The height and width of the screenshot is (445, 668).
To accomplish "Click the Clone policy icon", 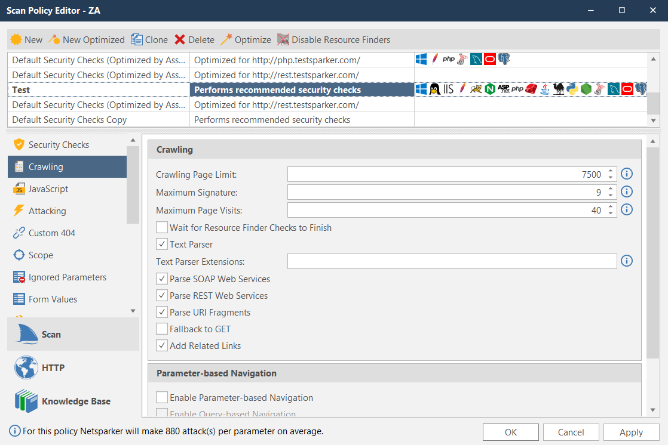I will tap(137, 40).
